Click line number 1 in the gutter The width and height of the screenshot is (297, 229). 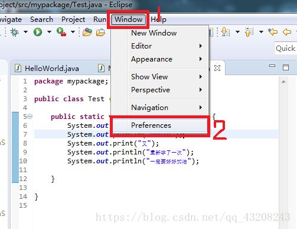(25, 81)
